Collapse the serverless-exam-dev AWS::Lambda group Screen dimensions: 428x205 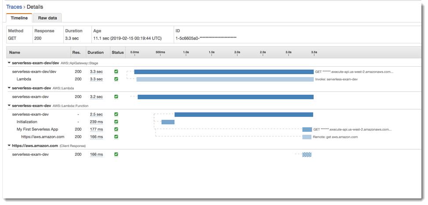point(10,88)
